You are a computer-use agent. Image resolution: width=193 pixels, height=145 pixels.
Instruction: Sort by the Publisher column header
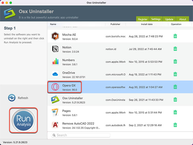tap(115, 24)
